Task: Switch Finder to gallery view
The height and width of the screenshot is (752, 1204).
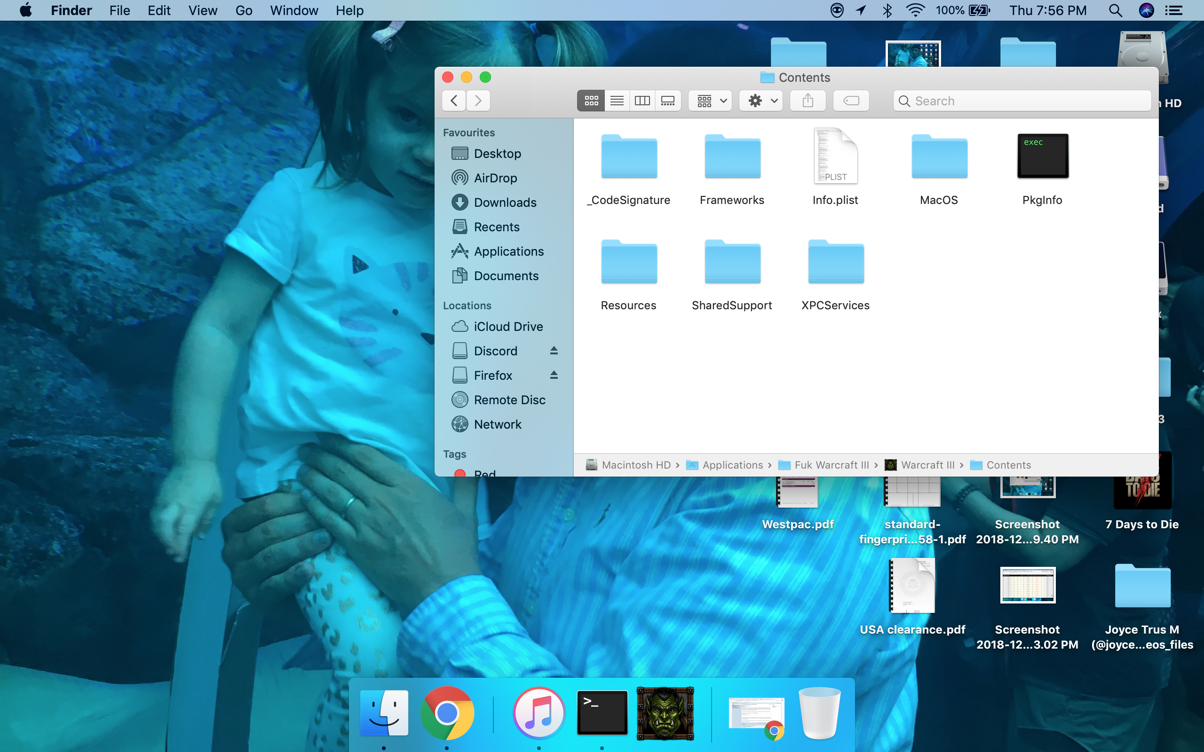Action: coord(668,101)
